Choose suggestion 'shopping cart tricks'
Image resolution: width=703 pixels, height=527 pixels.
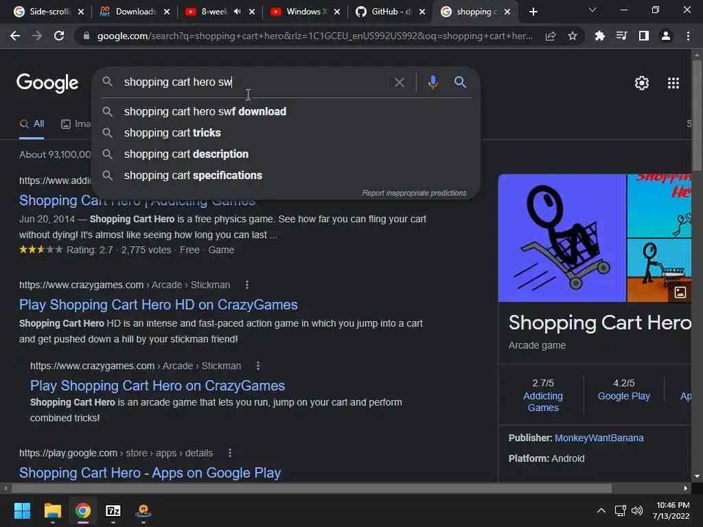coord(286,132)
